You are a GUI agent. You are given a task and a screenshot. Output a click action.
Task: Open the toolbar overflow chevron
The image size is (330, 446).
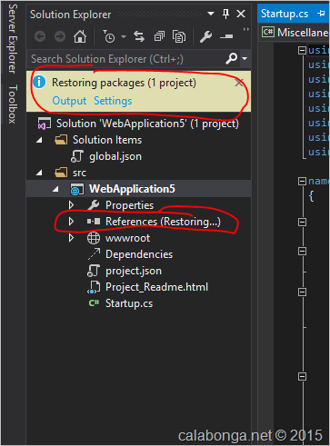click(245, 29)
